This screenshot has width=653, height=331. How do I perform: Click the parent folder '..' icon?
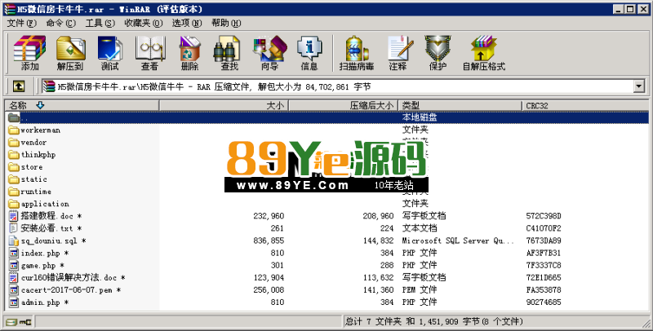tap(14, 117)
